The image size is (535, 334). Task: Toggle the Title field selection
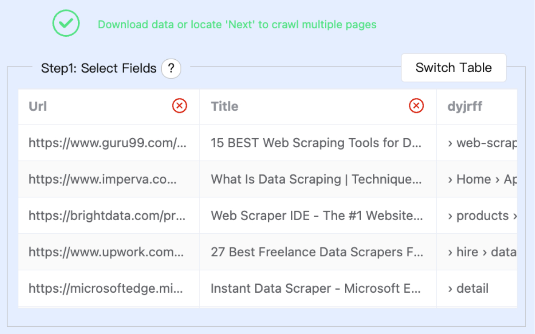coord(224,106)
